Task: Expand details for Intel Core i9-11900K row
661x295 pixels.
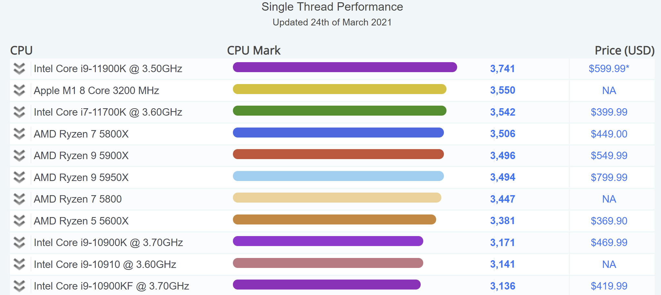Action: coord(19,69)
